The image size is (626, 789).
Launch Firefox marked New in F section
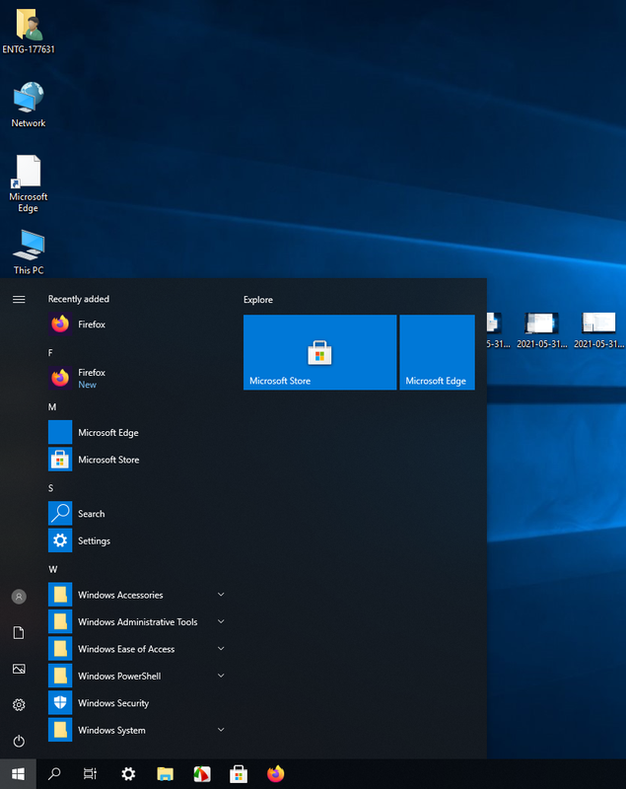tap(136, 379)
